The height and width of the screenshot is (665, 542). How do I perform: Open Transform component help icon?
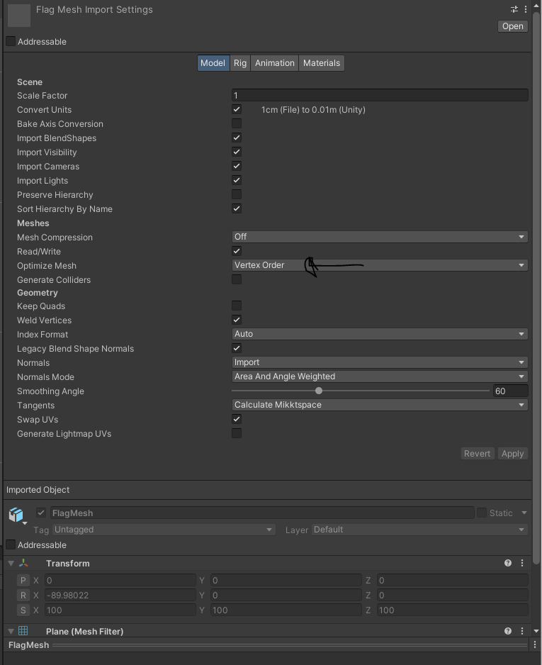508,564
